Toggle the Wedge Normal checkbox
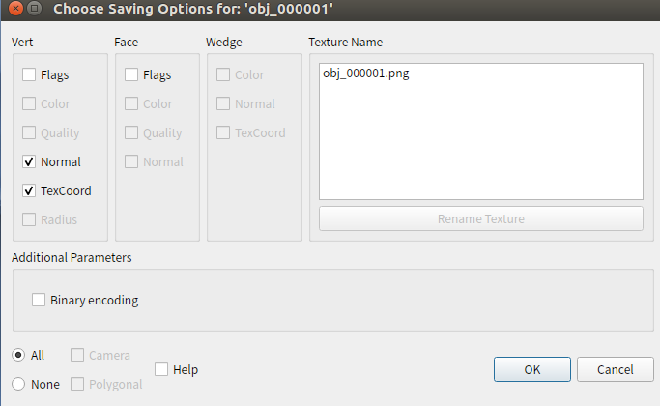Screen dimensions: 660x406 point(223,103)
